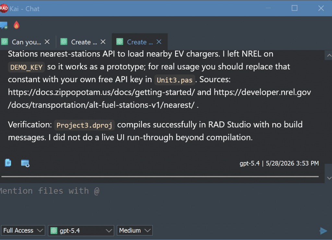Image resolution: width=332 pixels, height=240 pixels.
Task: Click the 'Kai - Chat' window title
Action: tap(25, 9)
